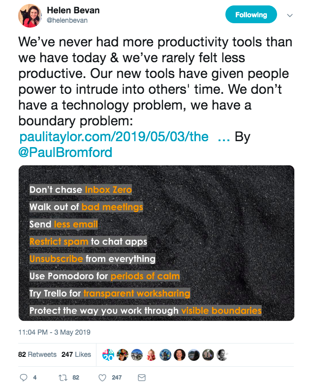313x385 pixels.
Task: Retweet this tweet using the retweet icon
Action: (x=63, y=378)
